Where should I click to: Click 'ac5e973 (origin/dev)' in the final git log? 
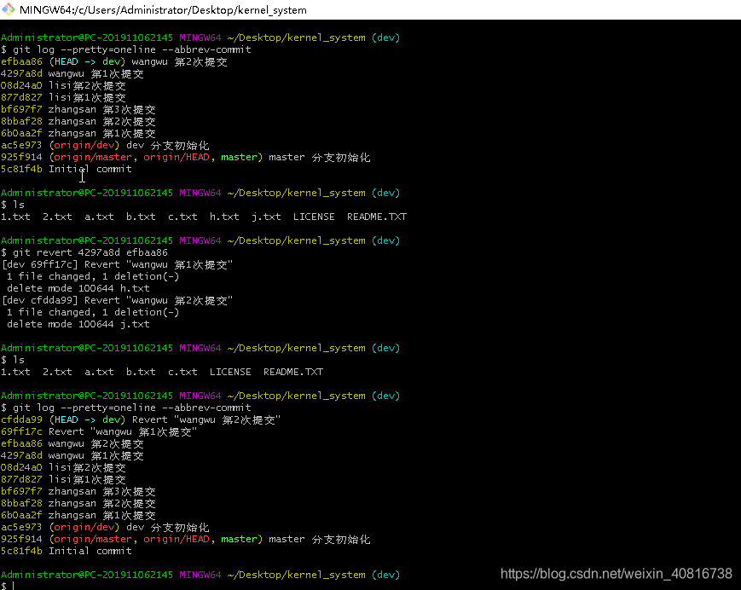(60, 527)
